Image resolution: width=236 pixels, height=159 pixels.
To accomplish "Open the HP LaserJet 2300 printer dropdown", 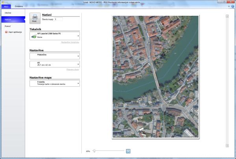I will click(x=78, y=36).
